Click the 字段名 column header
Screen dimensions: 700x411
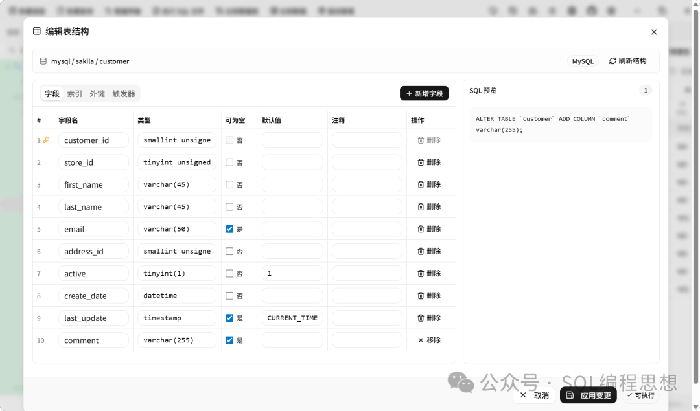68,120
